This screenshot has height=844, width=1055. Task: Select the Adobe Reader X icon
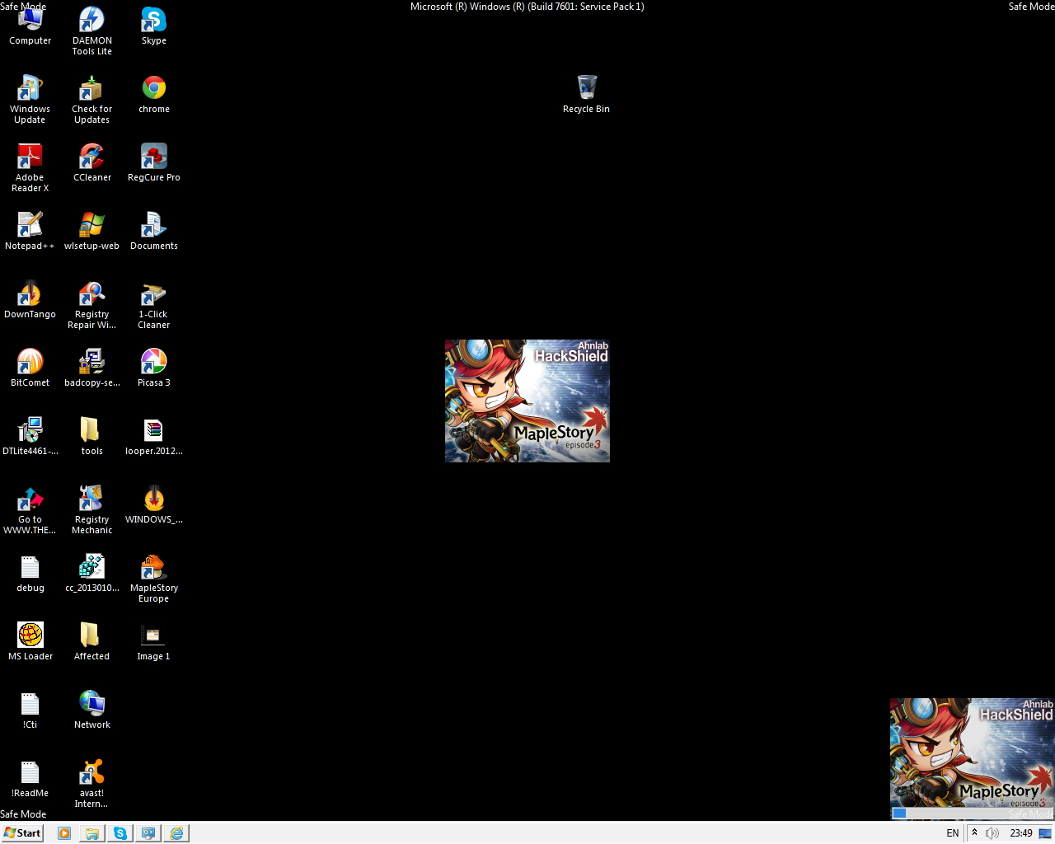pyautogui.click(x=30, y=168)
